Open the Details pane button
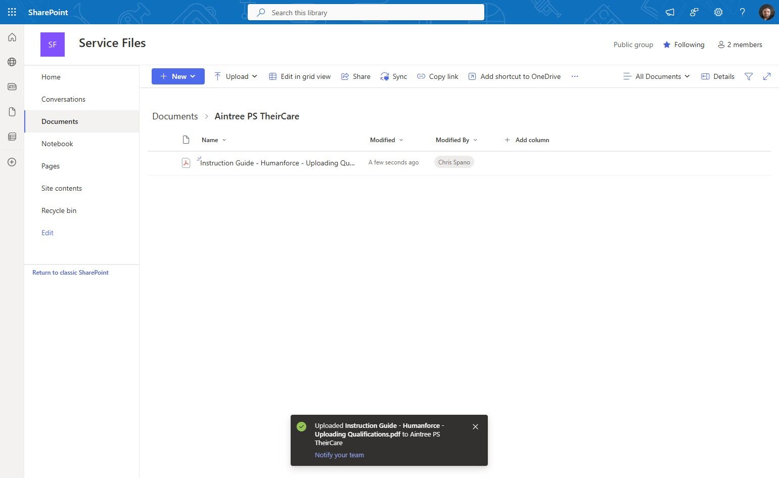779x478 pixels. point(718,76)
